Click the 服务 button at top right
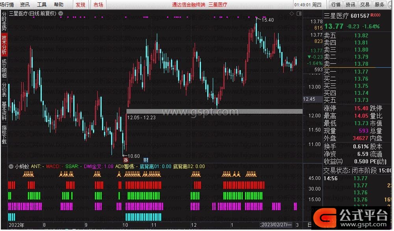394x231 pixels. point(379,4)
